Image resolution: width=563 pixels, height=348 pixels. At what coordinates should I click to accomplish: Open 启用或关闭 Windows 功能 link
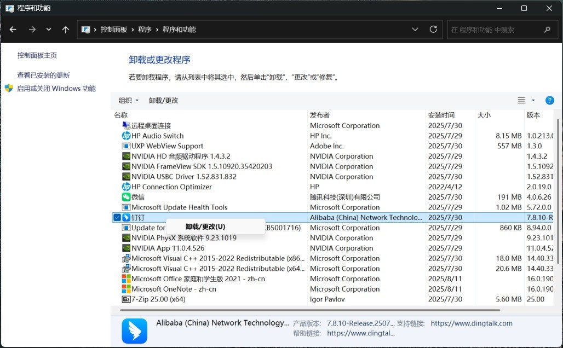click(56, 89)
